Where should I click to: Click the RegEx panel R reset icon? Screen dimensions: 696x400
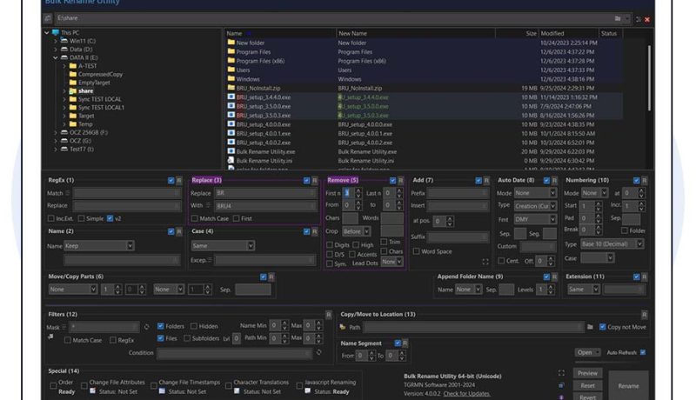tap(179, 181)
